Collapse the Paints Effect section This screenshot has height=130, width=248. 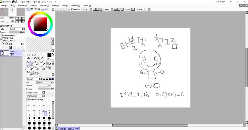coord(1,26)
